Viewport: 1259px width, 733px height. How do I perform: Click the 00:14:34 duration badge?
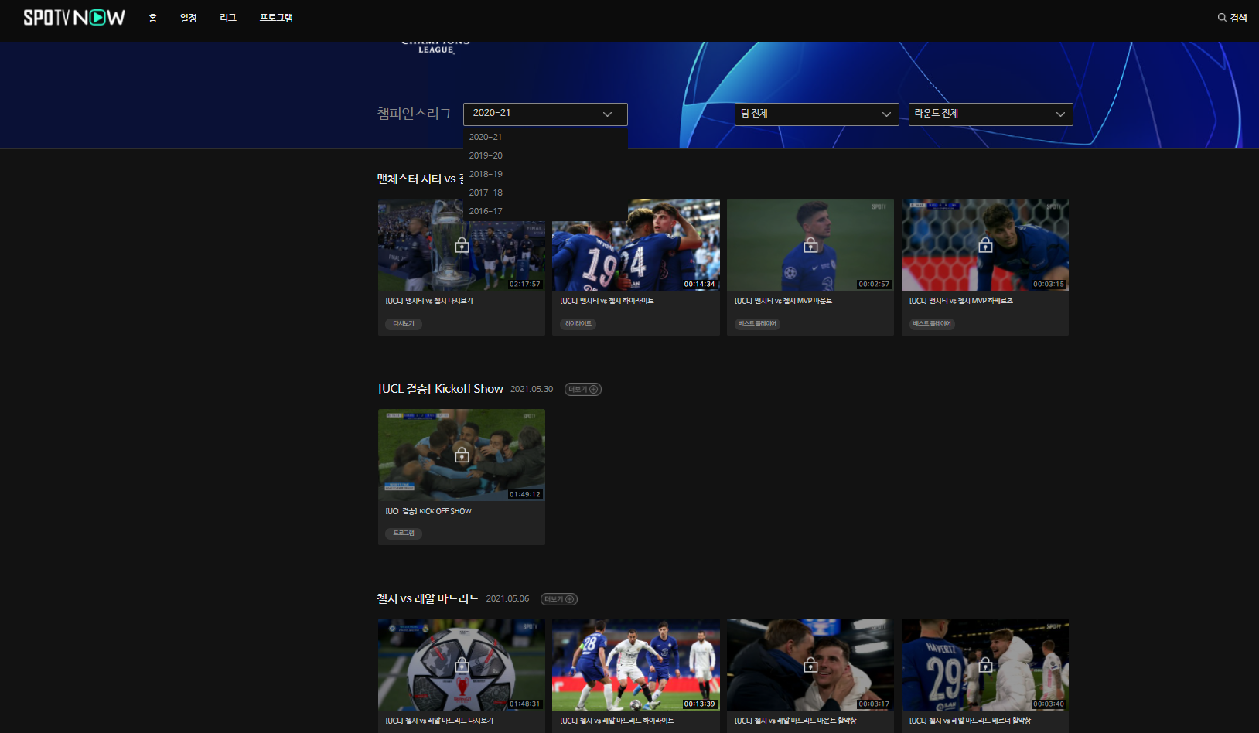tap(700, 285)
